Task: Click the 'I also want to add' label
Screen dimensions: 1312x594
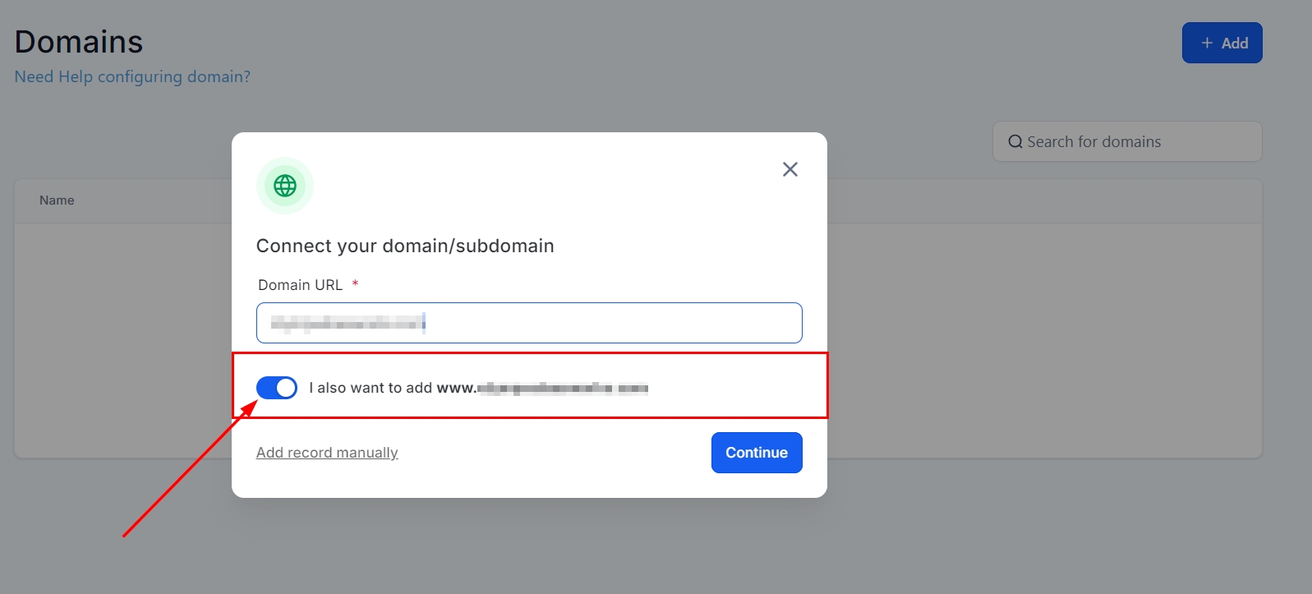Action: [x=371, y=388]
